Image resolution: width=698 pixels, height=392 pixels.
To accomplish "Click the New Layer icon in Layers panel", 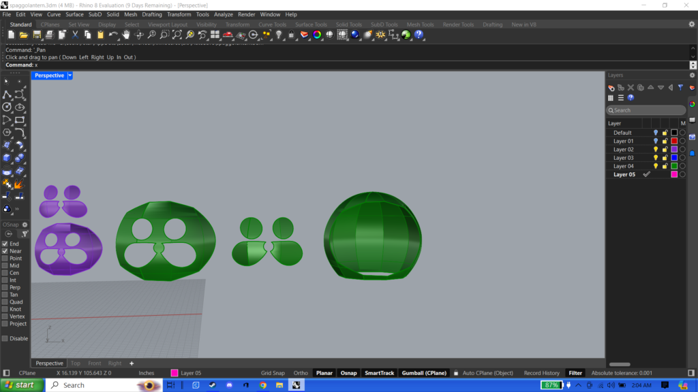I will (611, 88).
